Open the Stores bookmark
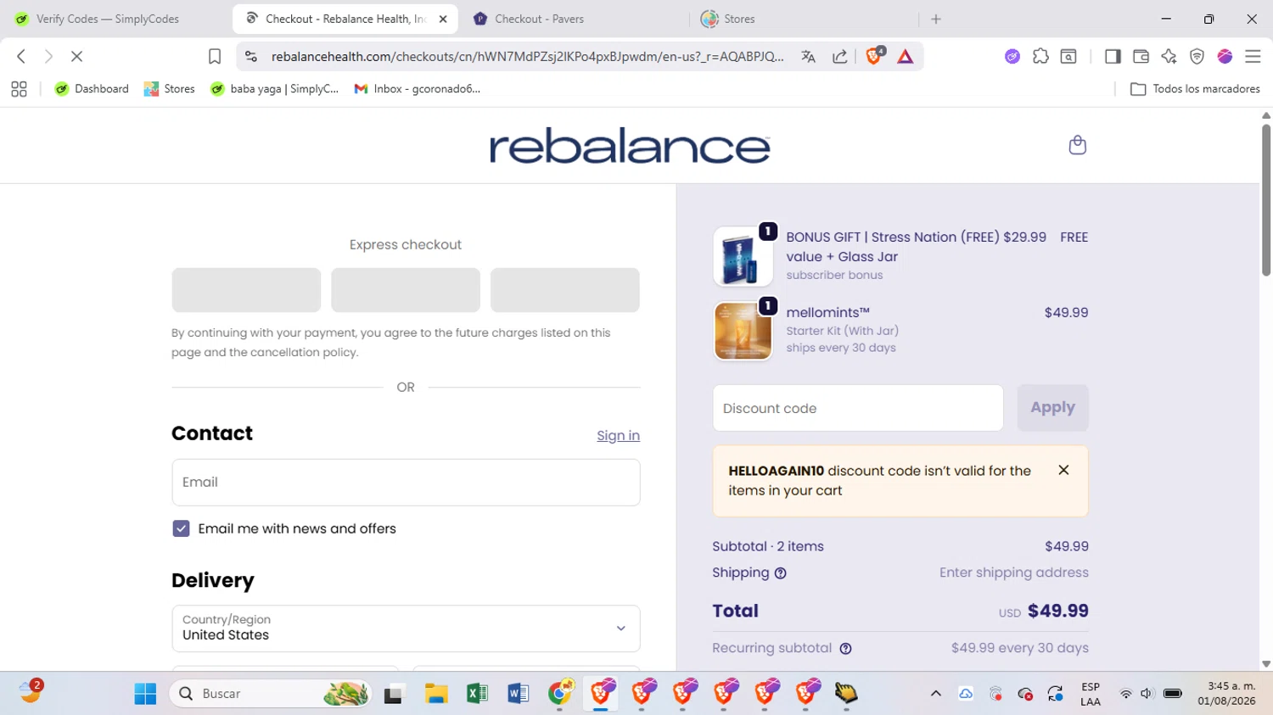 pyautogui.click(x=170, y=89)
